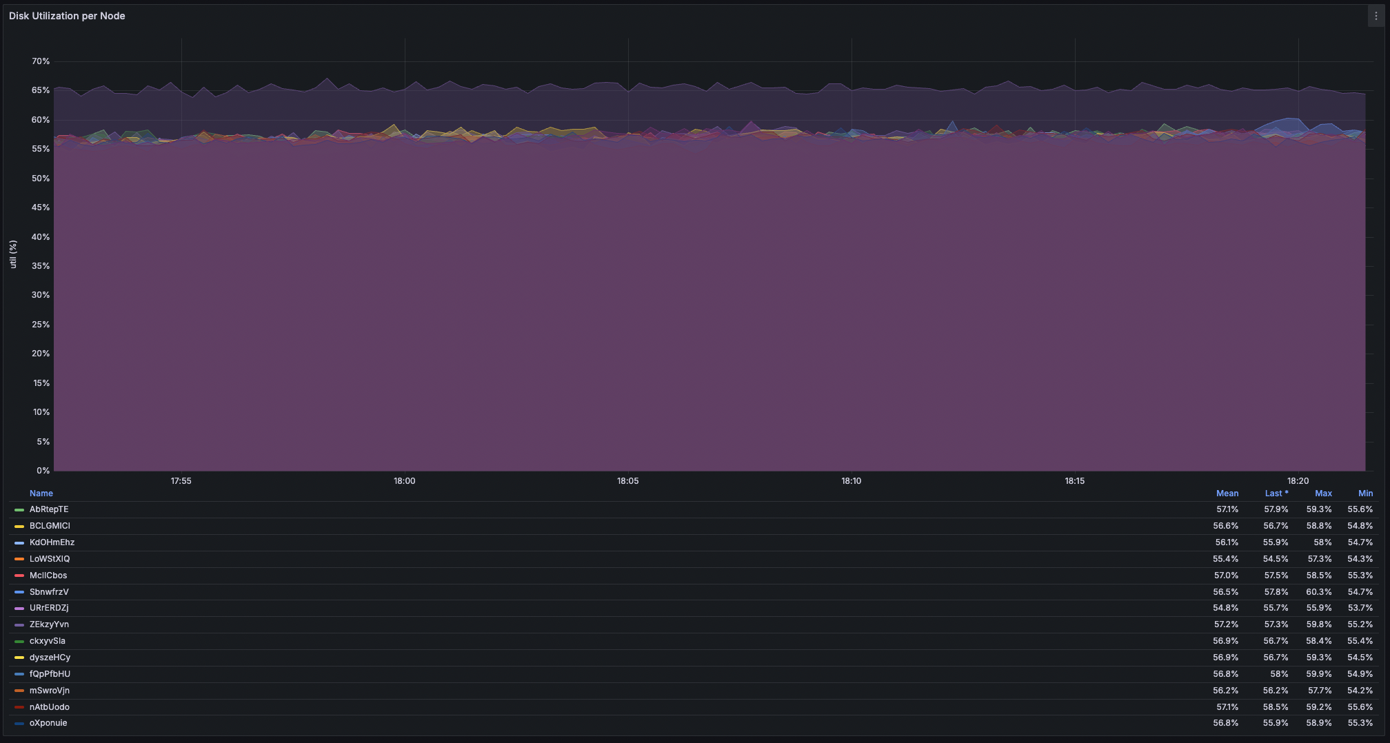Click the red series marker beside McIICbos
This screenshot has width=1390, height=743.
18,576
